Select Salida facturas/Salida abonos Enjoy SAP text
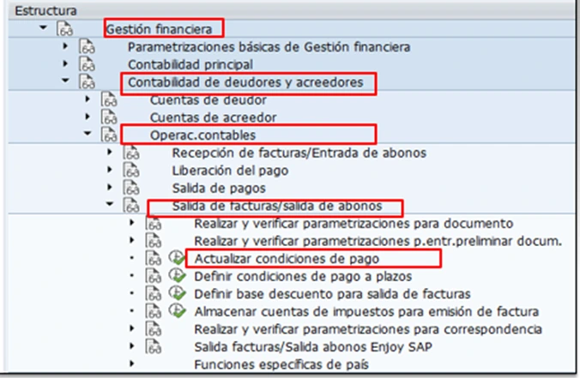 point(313,347)
